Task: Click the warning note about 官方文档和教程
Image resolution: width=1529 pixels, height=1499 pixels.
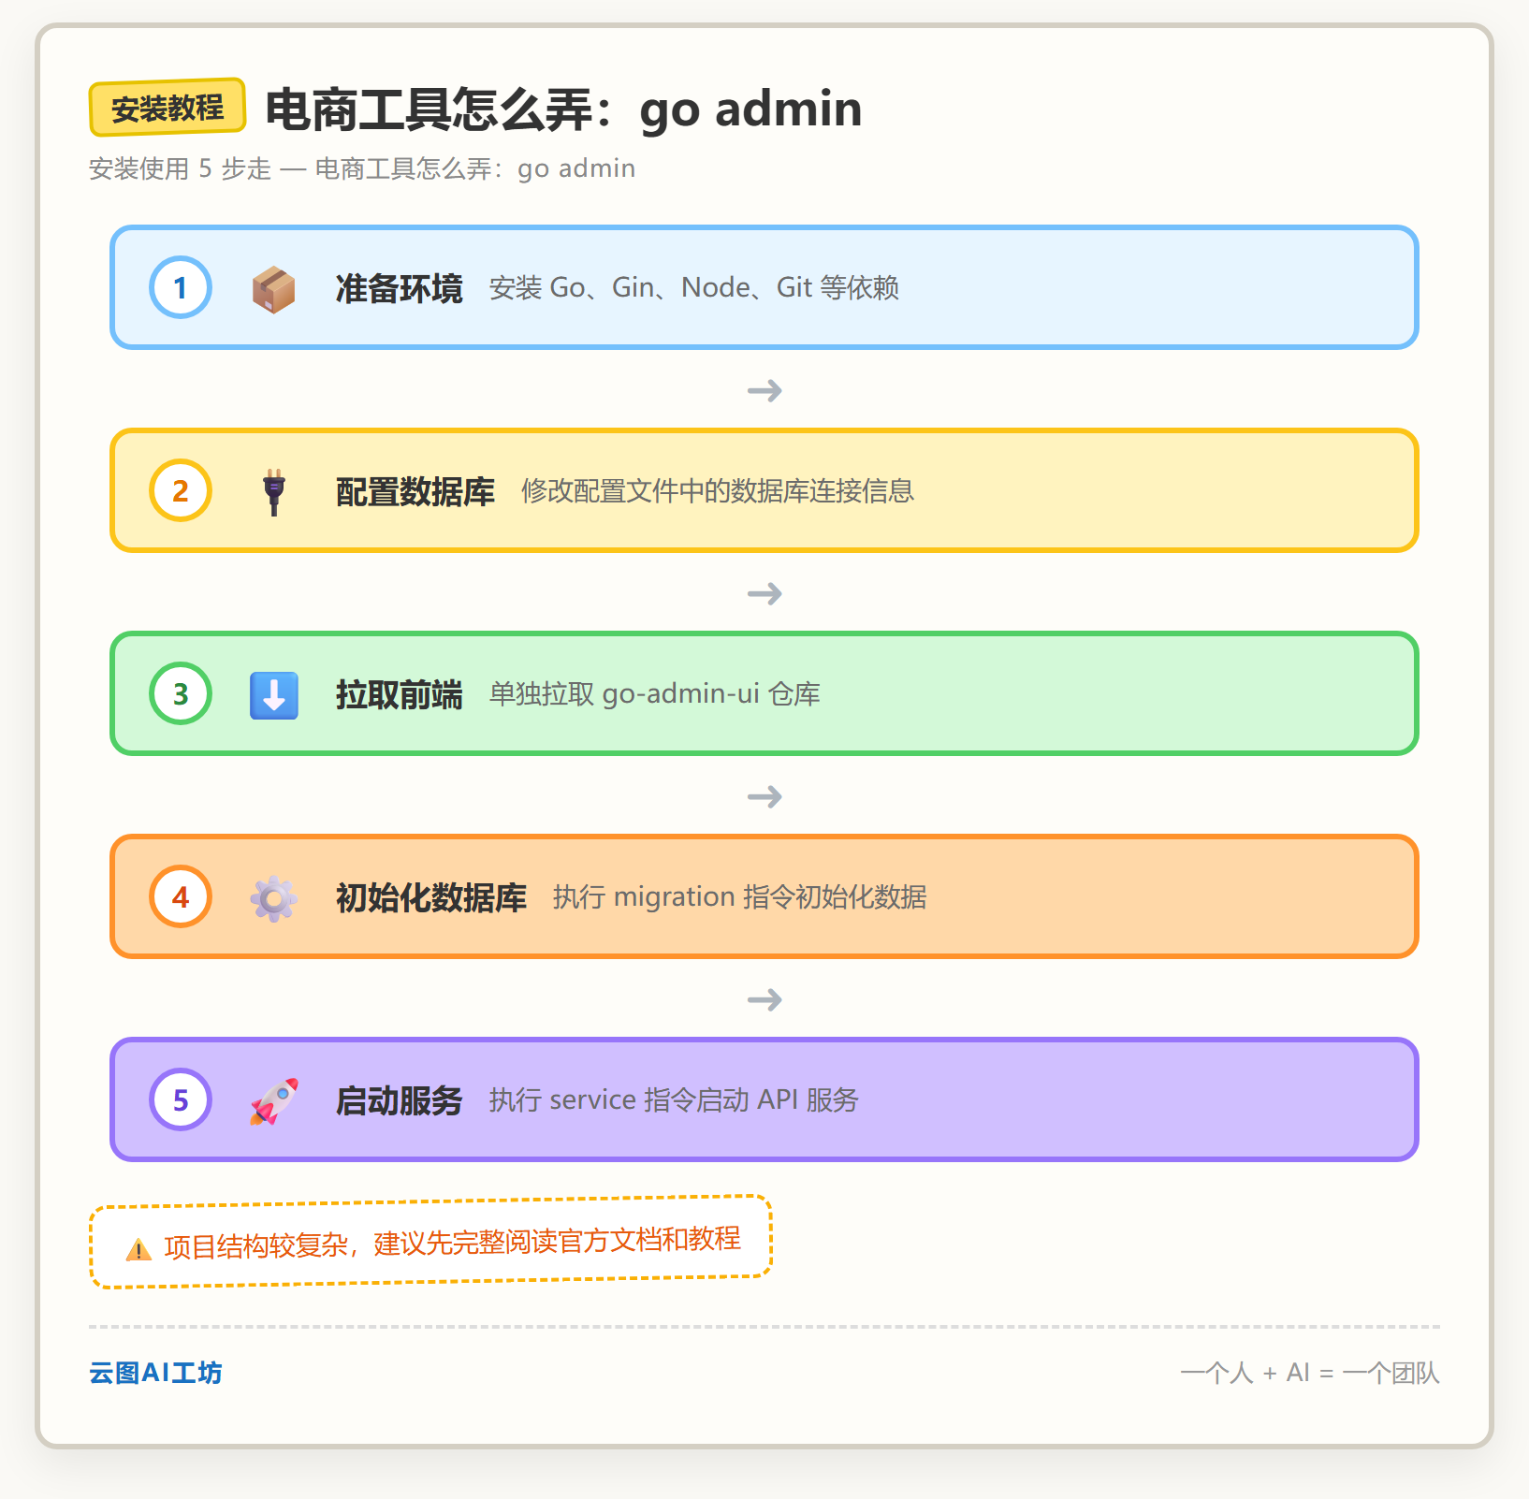Action: 430,1243
